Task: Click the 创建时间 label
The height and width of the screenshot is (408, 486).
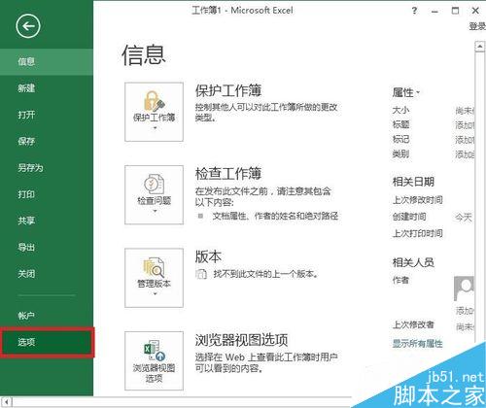Action: coord(409,217)
